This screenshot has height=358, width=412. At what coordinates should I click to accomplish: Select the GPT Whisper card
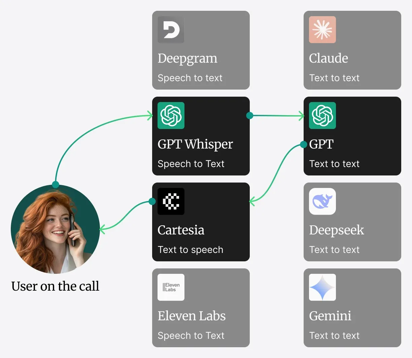click(201, 136)
